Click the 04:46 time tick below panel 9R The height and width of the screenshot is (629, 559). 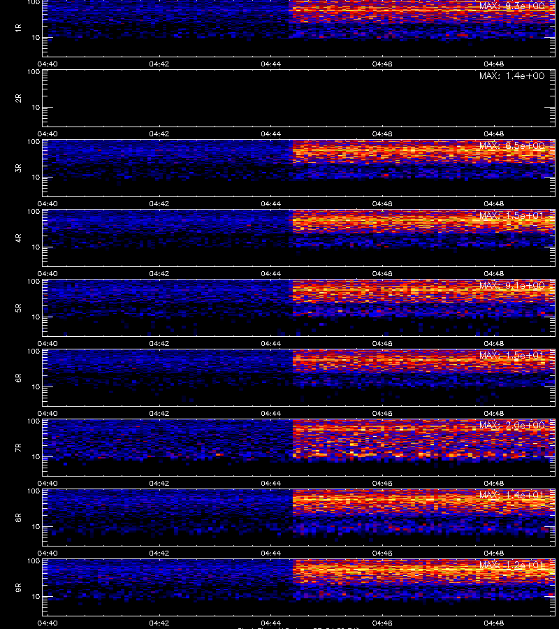(382, 623)
